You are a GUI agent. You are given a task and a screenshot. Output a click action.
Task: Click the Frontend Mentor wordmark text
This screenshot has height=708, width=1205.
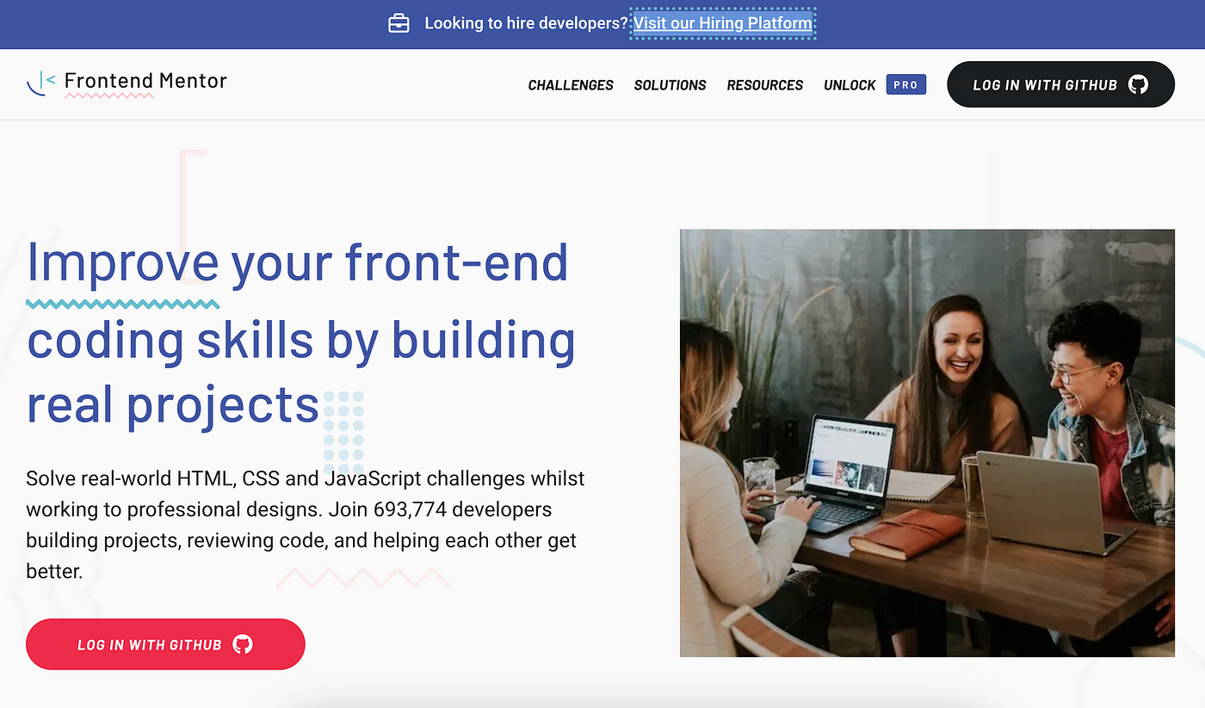point(145,81)
